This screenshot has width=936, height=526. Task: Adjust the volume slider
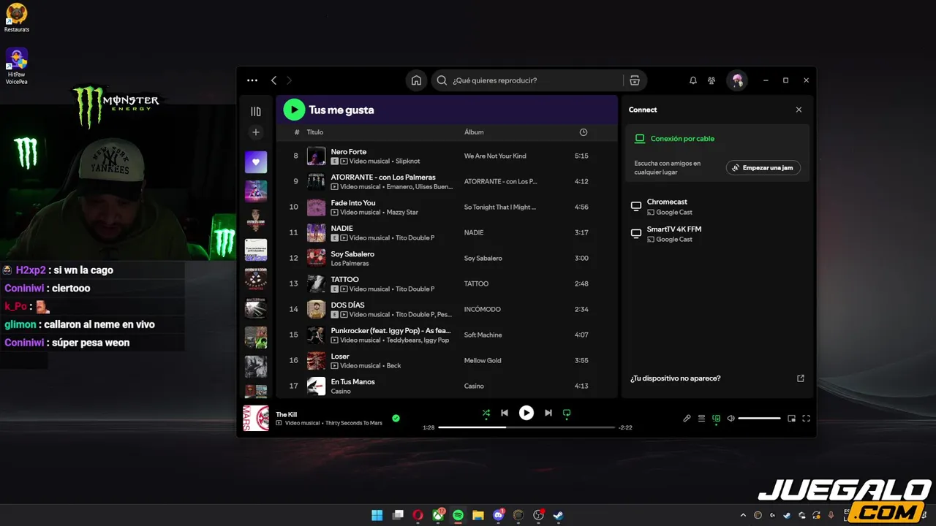759,419
